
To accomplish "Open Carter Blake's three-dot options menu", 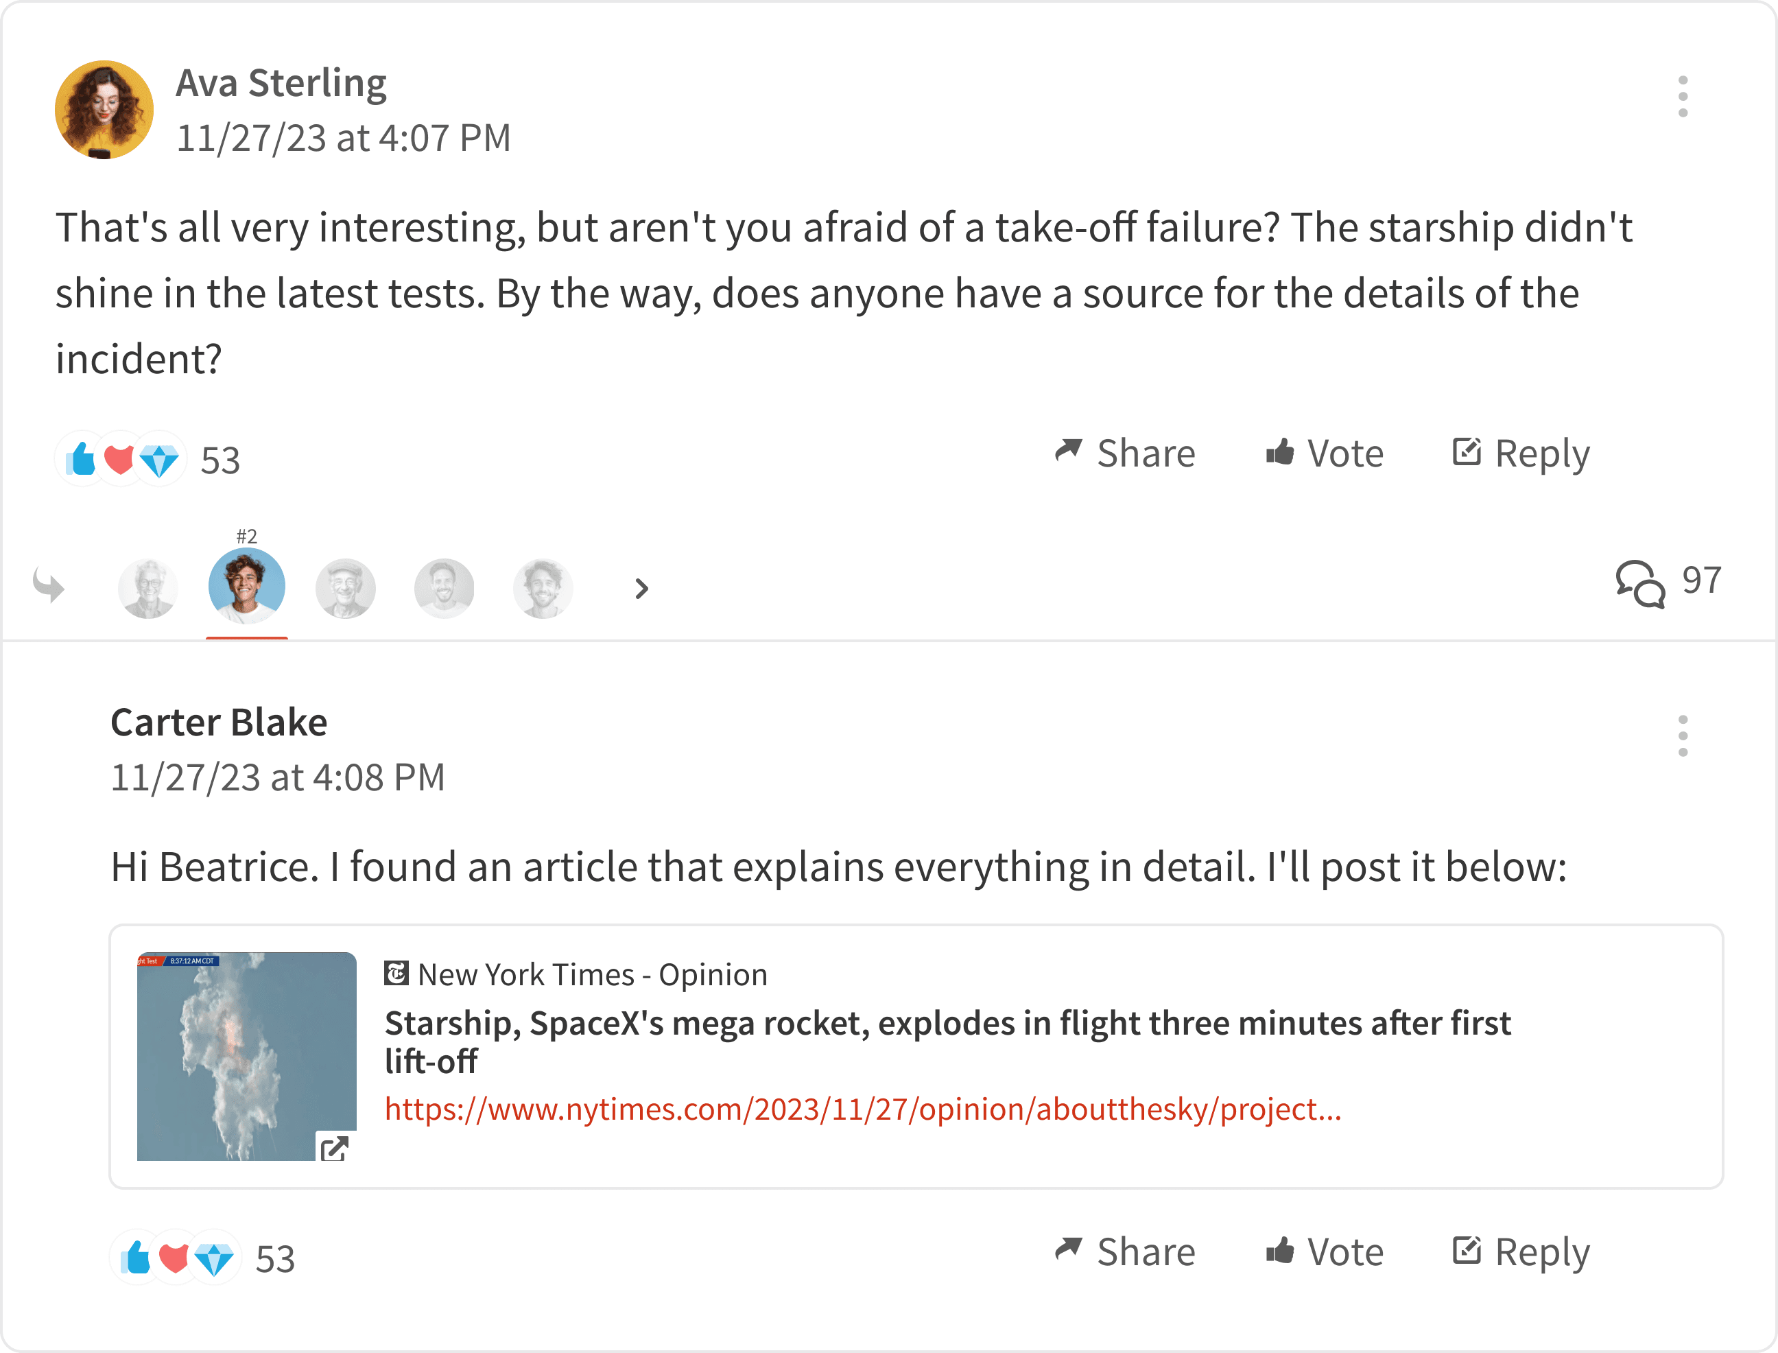I will pyautogui.click(x=1682, y=736).
